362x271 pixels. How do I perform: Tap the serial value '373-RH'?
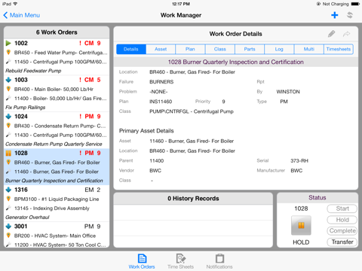(299, 161)
